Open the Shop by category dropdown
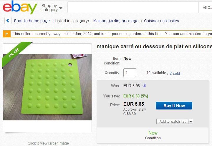212x146 pixels. [52, 8]
